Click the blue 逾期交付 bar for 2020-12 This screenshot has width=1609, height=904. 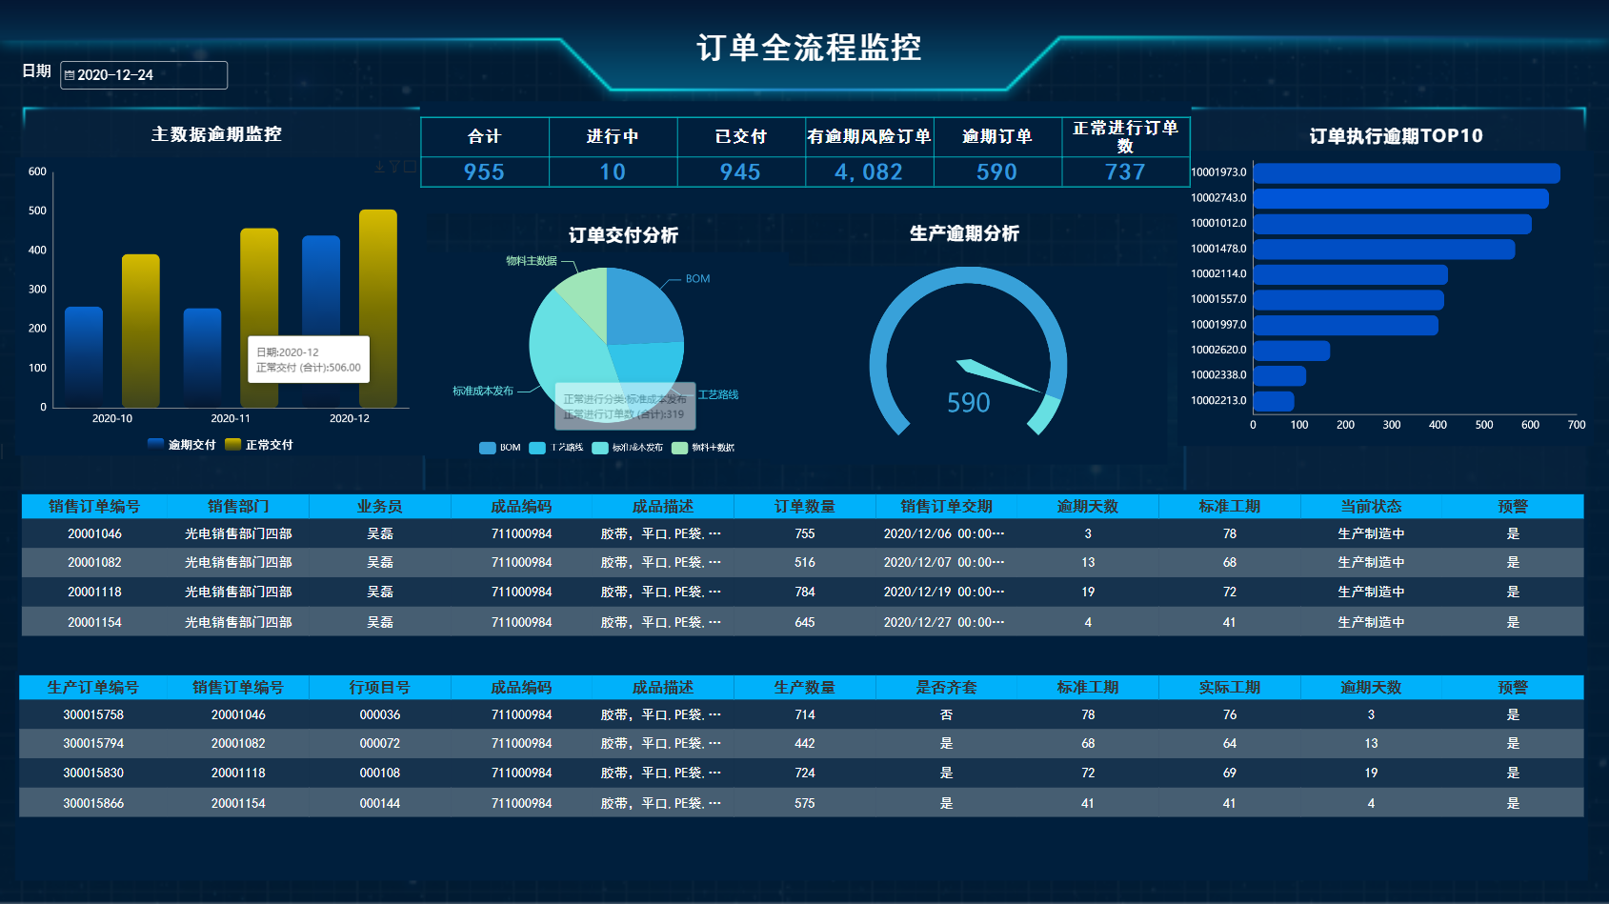click(321, 322)
